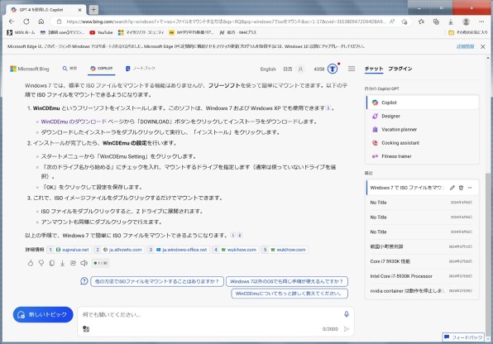The width and height of the screenshot is (493, 344).
Task: Open the Favorites list icon
Action: tap(421, 21)
